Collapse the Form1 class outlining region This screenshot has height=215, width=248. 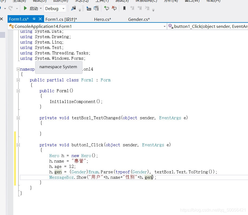[18, 80]
